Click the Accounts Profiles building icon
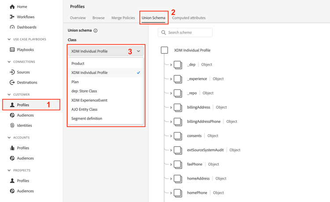Image resolution: width=330 pixels, height=202 pixels. (x=12, y=148)
